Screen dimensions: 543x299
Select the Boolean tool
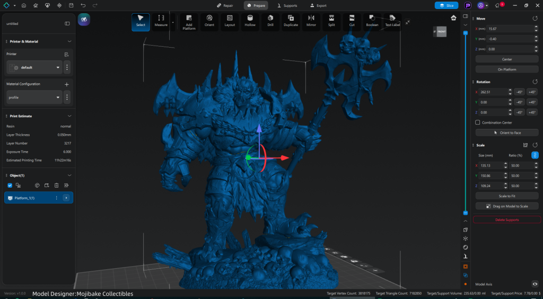coord(372,22)
